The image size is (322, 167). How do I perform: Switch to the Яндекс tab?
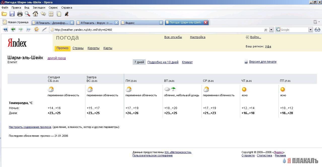click(x=142, y=23)
